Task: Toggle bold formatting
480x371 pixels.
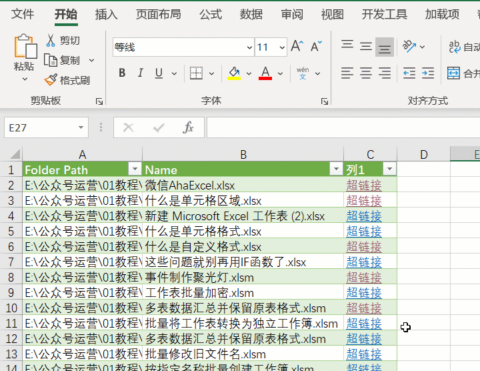Action: (122, 73)
